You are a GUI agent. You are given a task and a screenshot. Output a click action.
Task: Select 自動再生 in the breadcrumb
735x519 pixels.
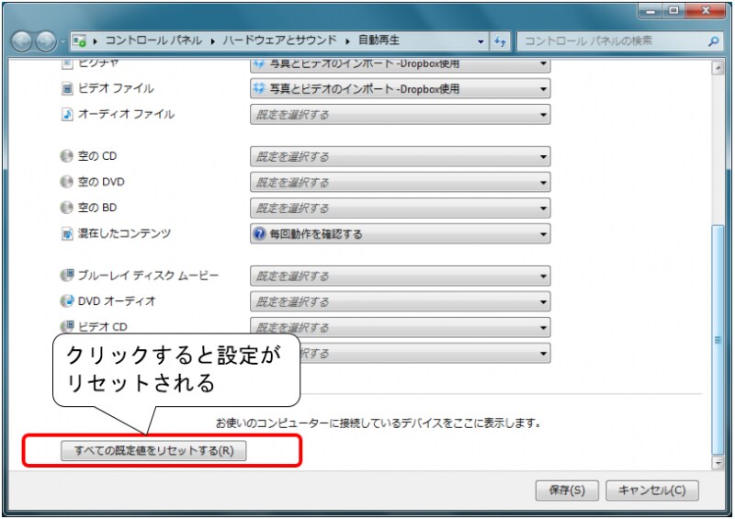[379, 40]
